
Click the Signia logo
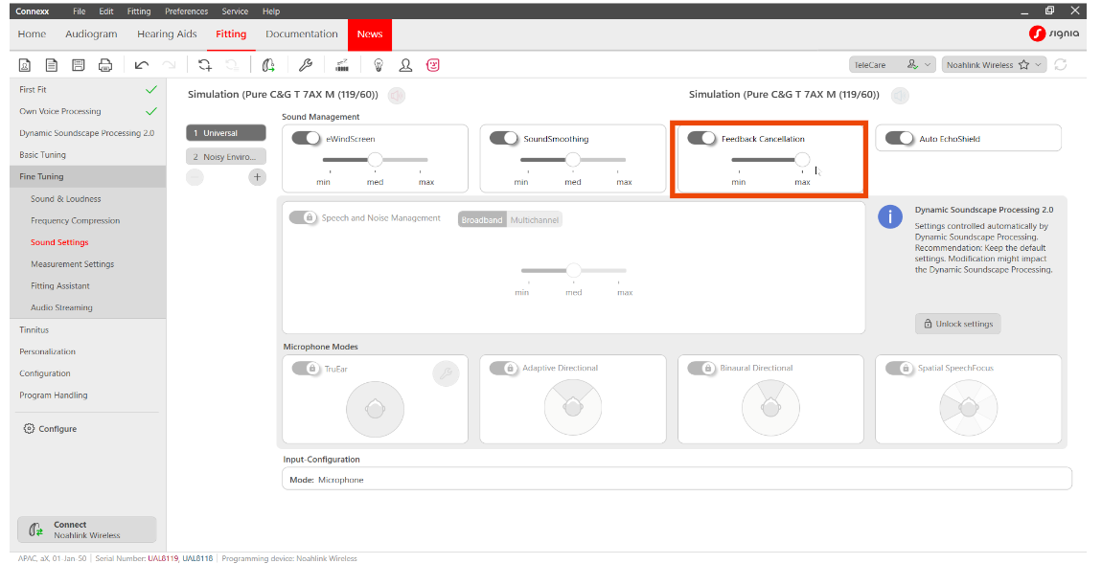(x=1053, y=34)
